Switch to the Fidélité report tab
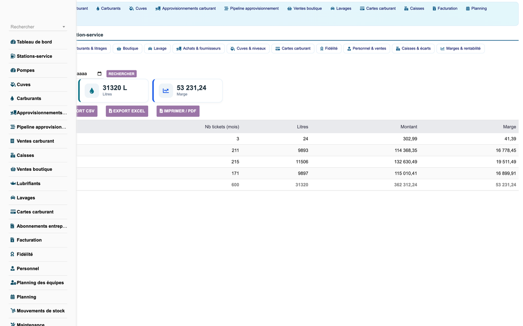 [329, 49]
